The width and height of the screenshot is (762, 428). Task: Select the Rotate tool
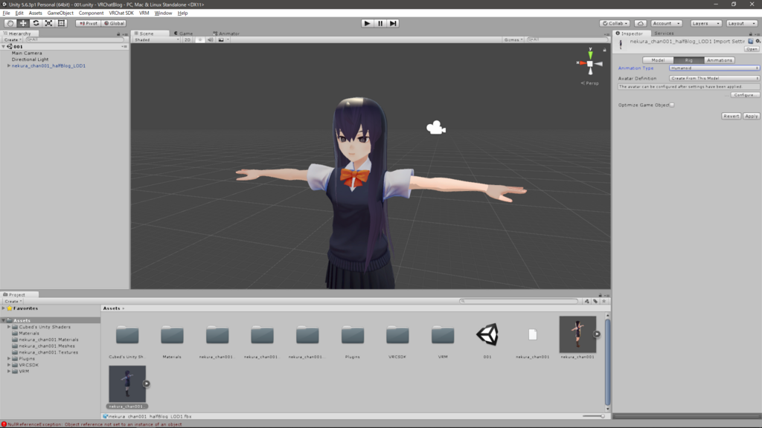click(36, 23)
